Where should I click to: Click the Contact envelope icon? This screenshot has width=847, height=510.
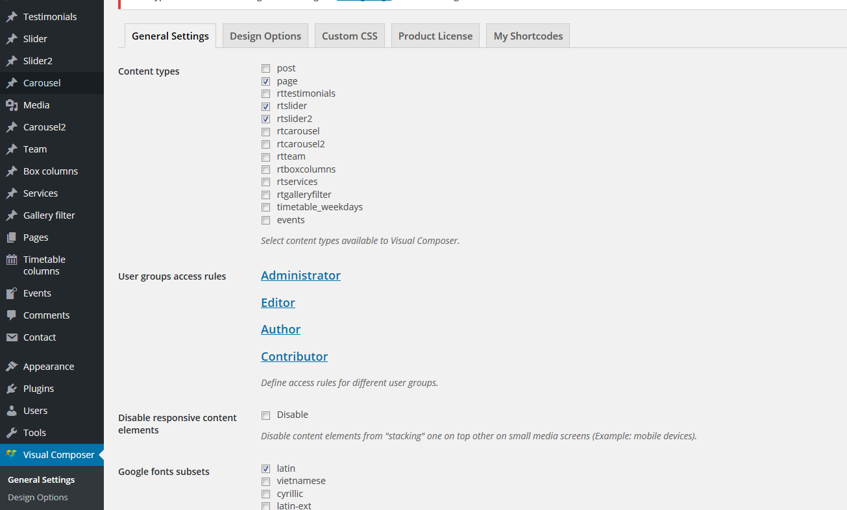12,337
